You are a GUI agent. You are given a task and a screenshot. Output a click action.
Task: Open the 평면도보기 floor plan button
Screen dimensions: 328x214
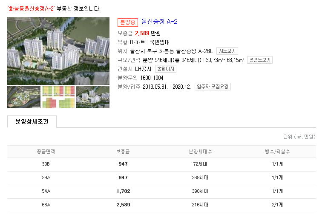260,60
